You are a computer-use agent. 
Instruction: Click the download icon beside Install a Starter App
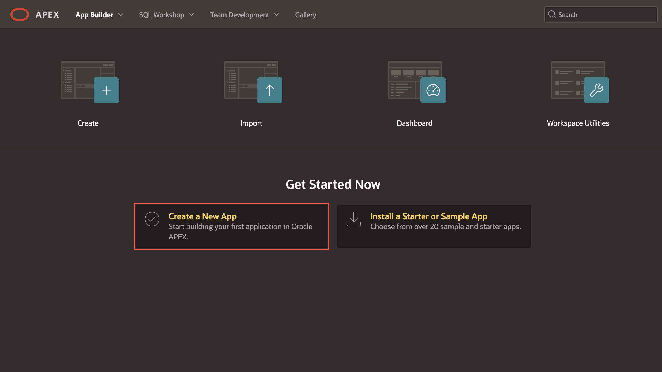click(x=354, y=219)
